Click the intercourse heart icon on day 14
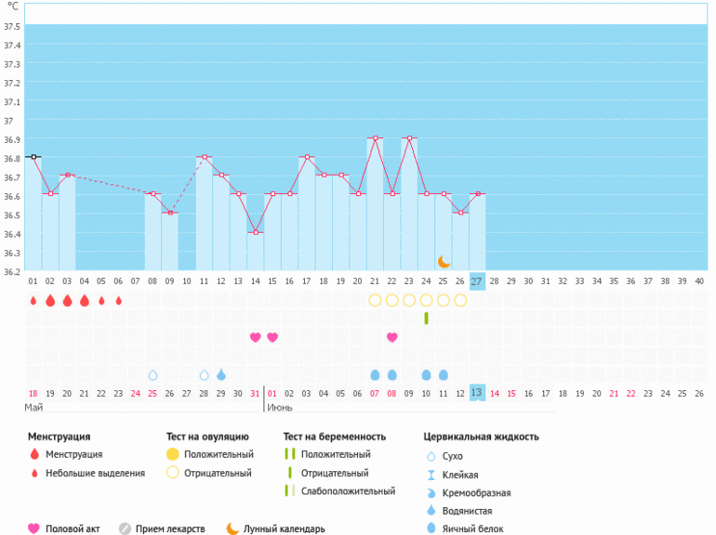 [255, 337]
